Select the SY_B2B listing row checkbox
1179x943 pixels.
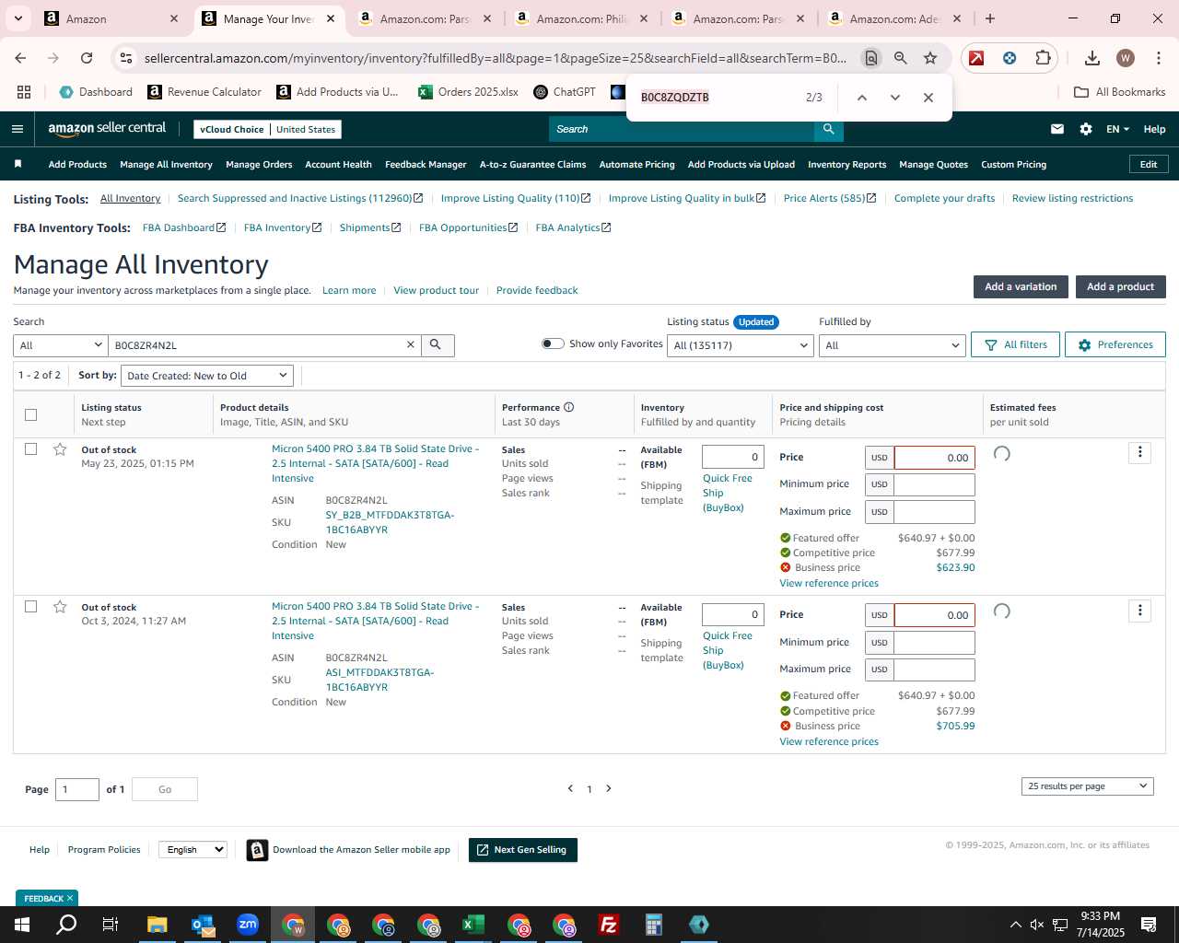(x=30, y=449)
